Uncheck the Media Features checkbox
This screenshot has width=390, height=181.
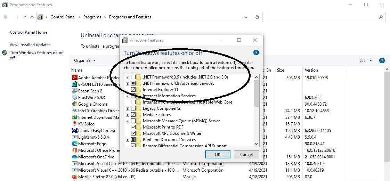(133, 115)
